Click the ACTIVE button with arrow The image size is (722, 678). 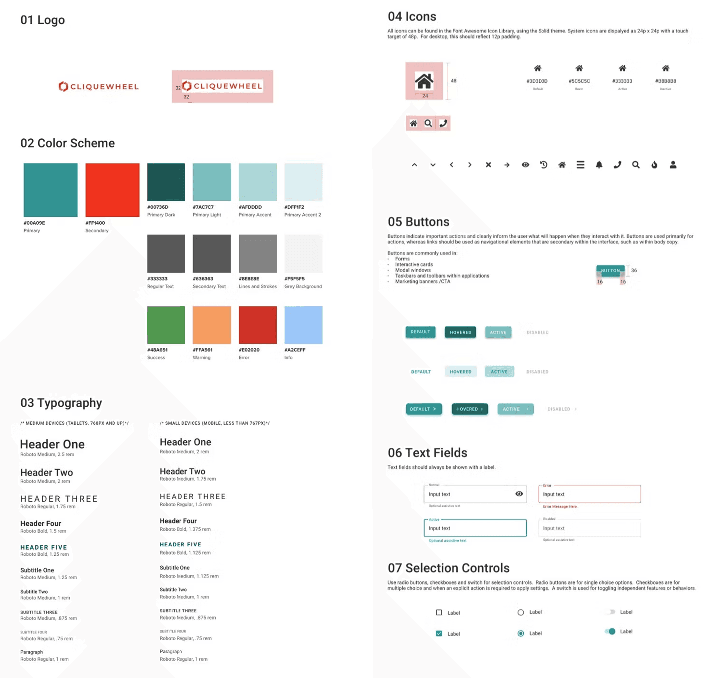[515, 409]
